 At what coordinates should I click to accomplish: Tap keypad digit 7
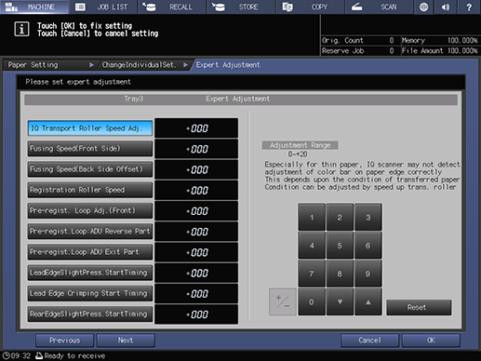312,274
